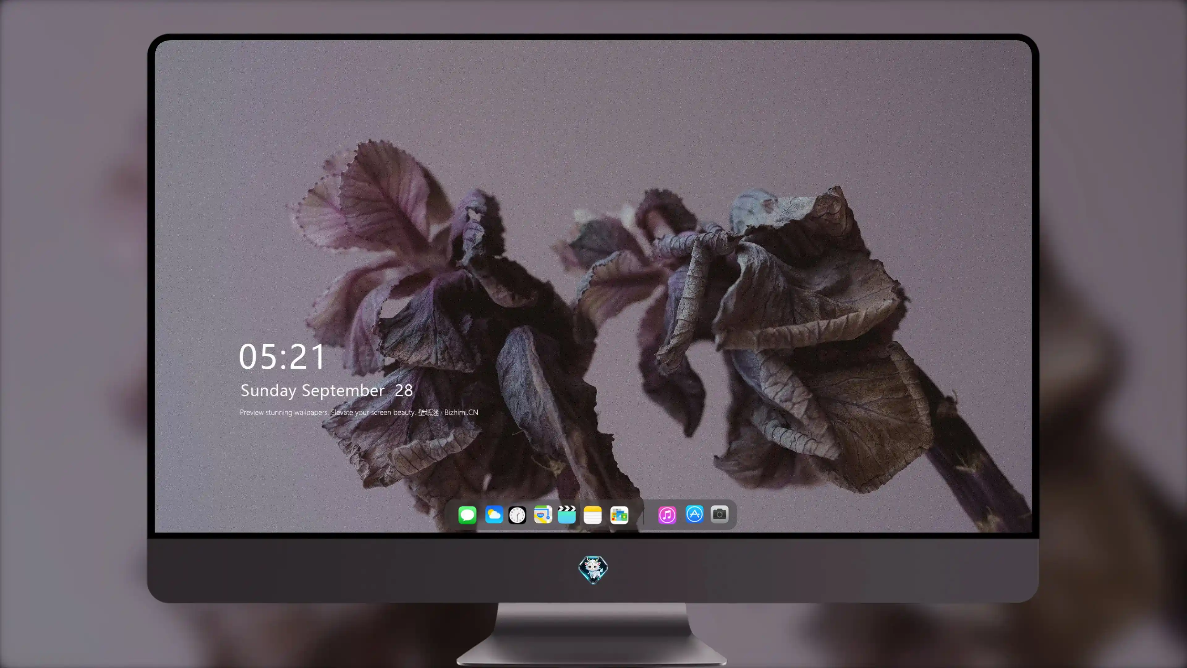Open the Camera app in dock
Viewport: 1187px width, 668px height.
tap(719, 514)
